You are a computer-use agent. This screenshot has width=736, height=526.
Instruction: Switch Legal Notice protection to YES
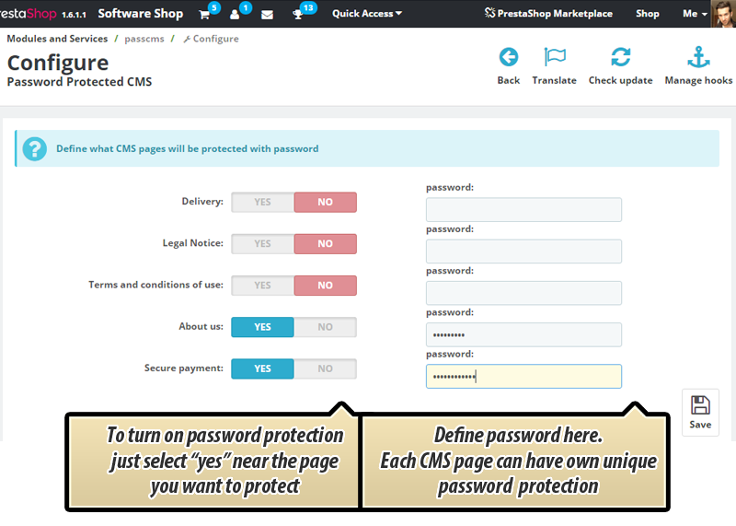[262, 244]
